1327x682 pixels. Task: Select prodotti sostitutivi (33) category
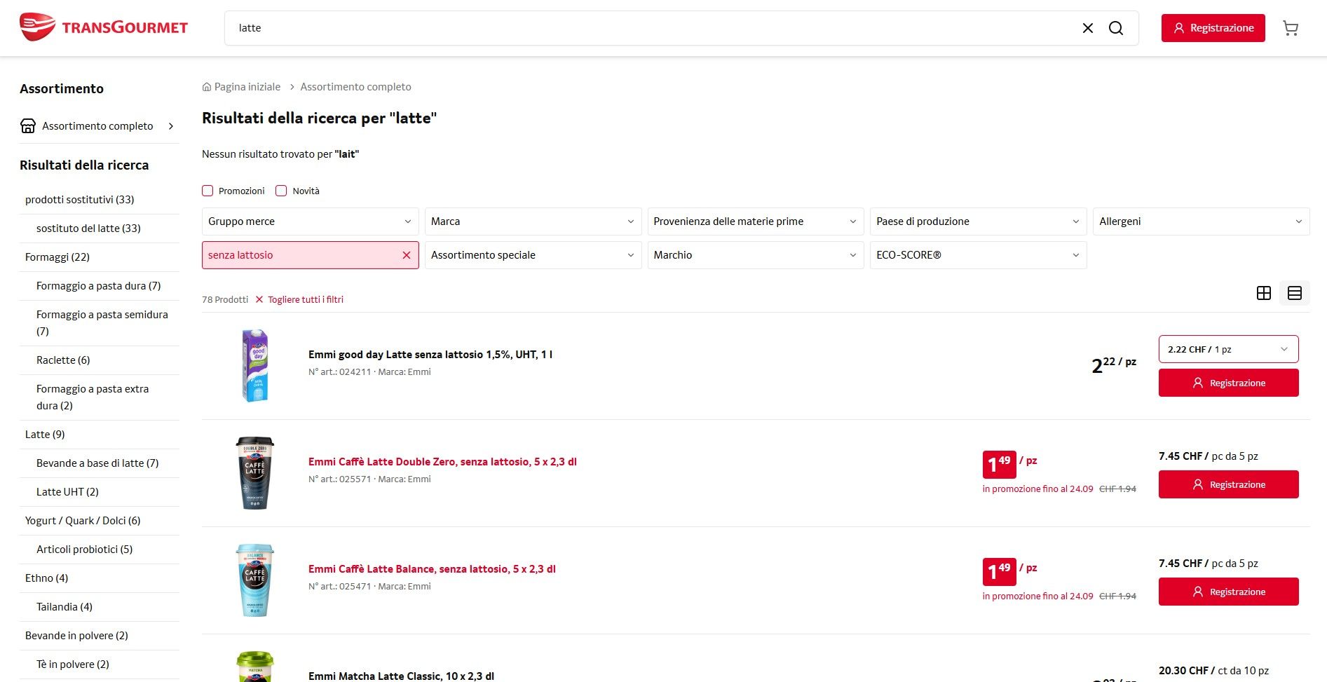point(80,200)
